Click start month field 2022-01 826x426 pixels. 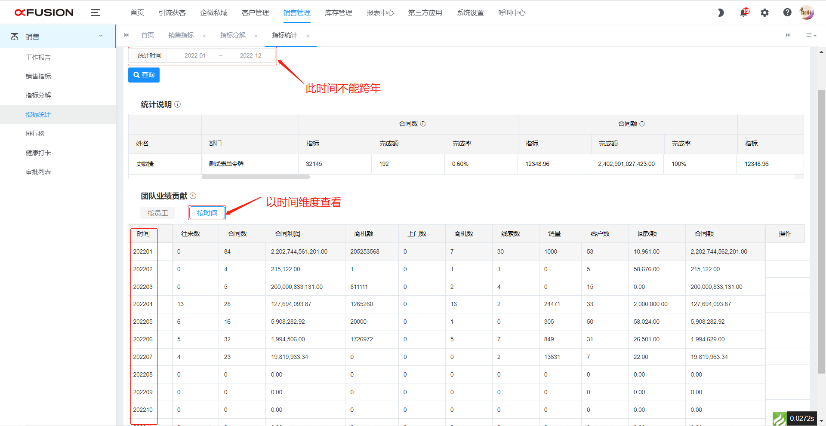195,55
